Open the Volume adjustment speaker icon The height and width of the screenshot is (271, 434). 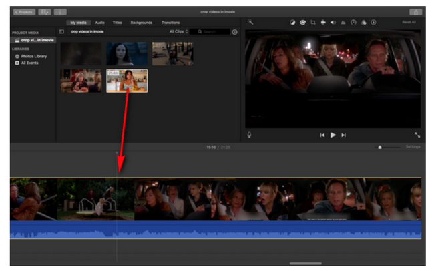coord(333,22)
